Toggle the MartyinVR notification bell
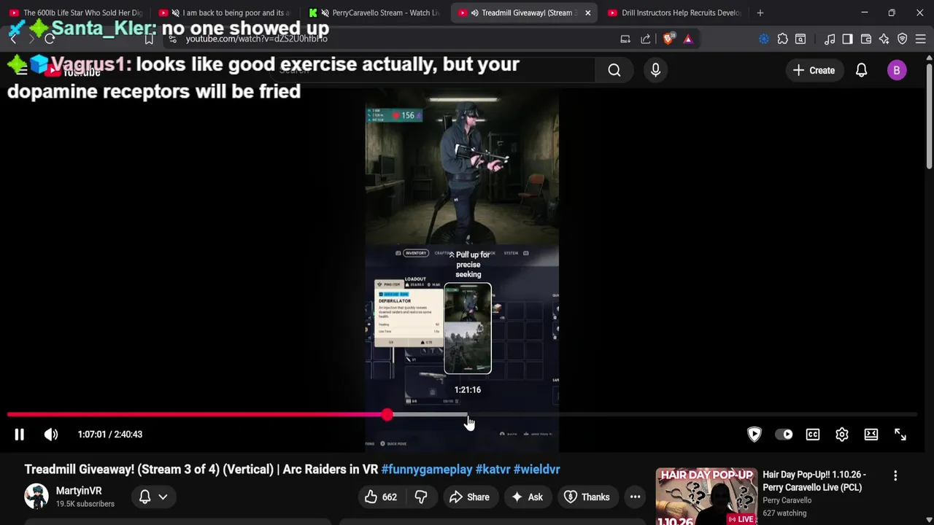Image resolution: width=934 pixels, height=525 pixels. pyautogui.click(x=144, y=497)
